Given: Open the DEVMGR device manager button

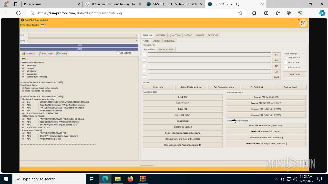Looking at the screenshot, I should 28,54.
